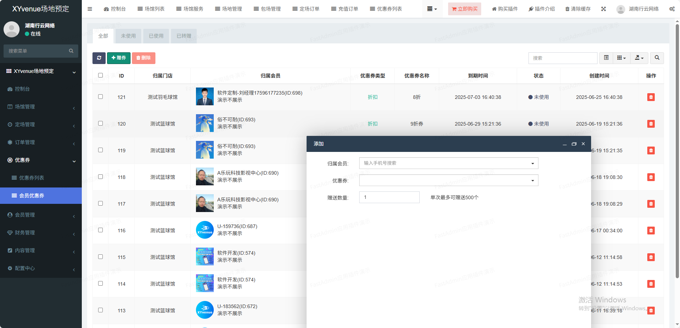Open settings gears icon in top right

672,9
